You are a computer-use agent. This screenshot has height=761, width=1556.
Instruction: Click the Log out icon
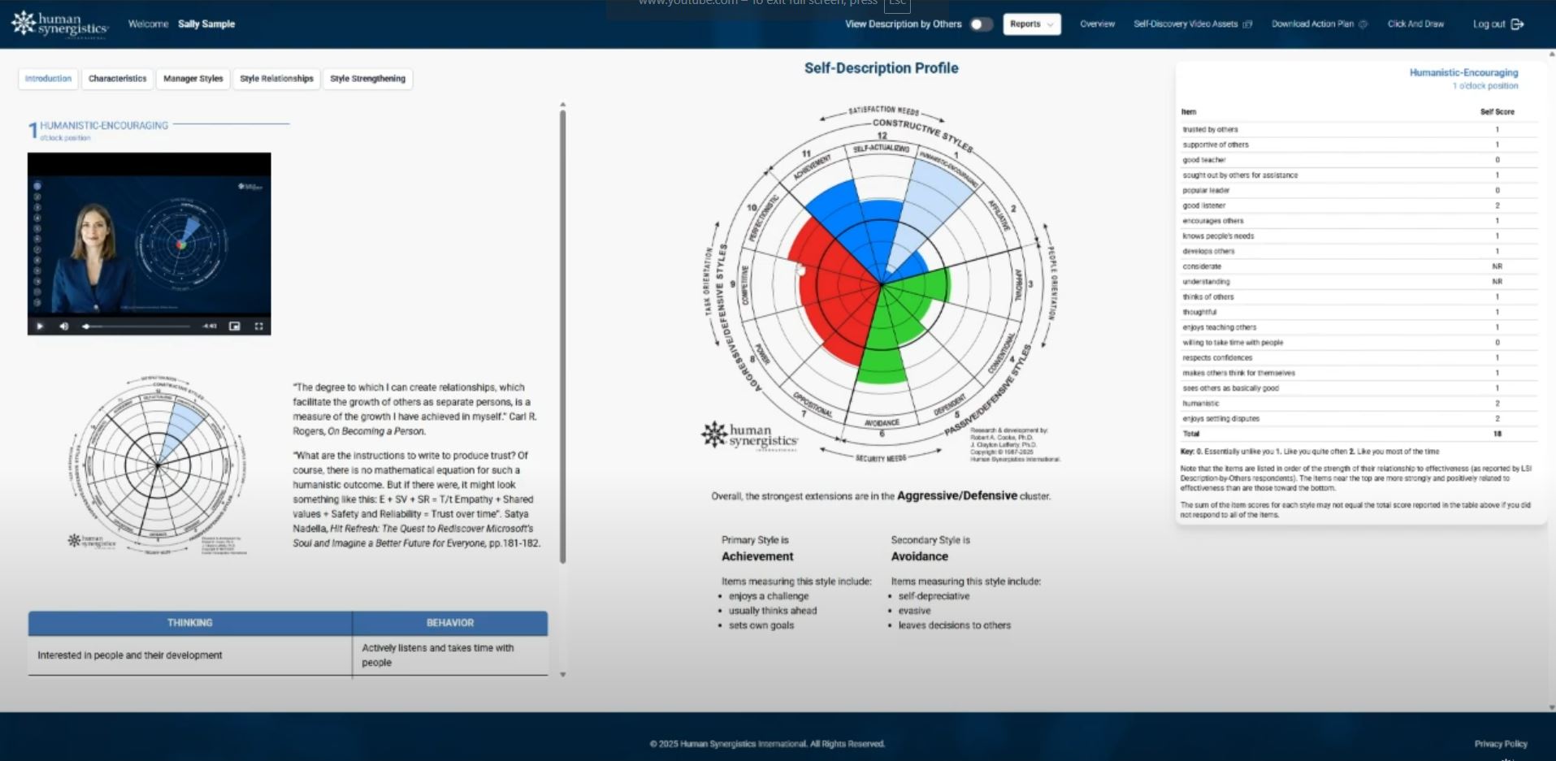[1517, 24]
